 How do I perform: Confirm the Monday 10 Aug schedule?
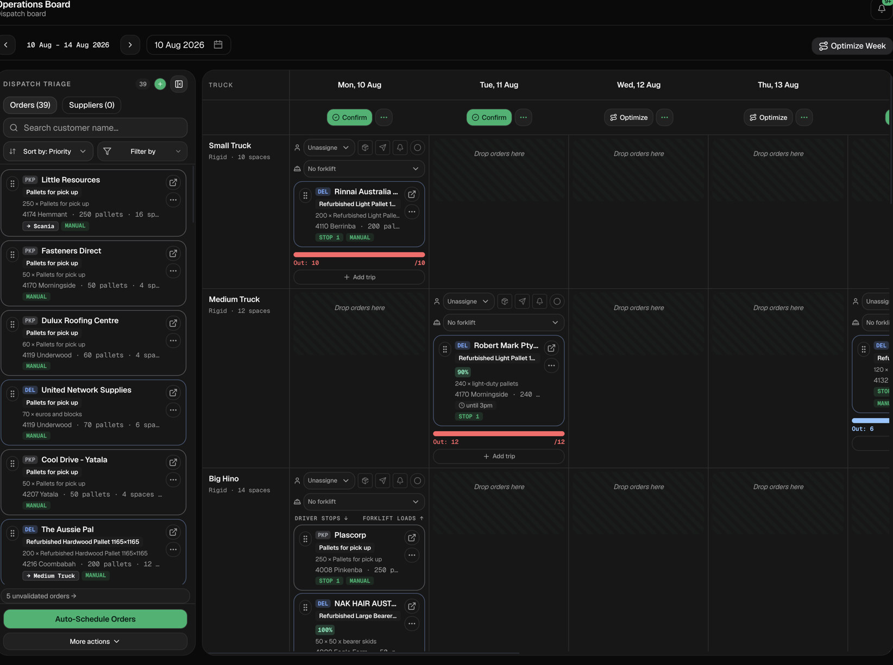(x=349, y=117)
